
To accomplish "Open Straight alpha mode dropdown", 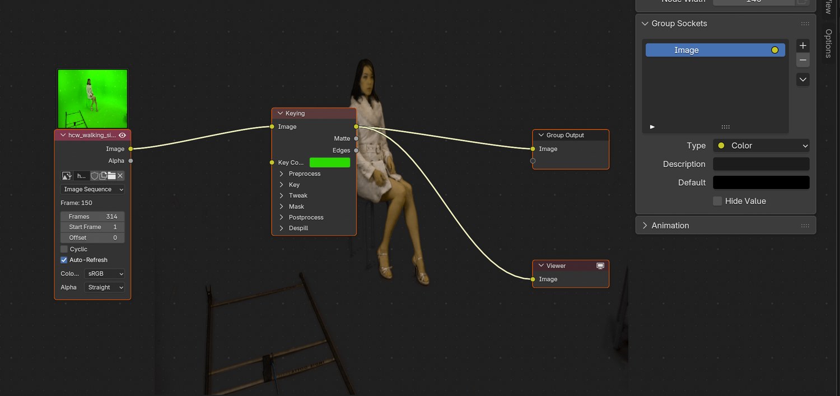I will tap(104, 287).
